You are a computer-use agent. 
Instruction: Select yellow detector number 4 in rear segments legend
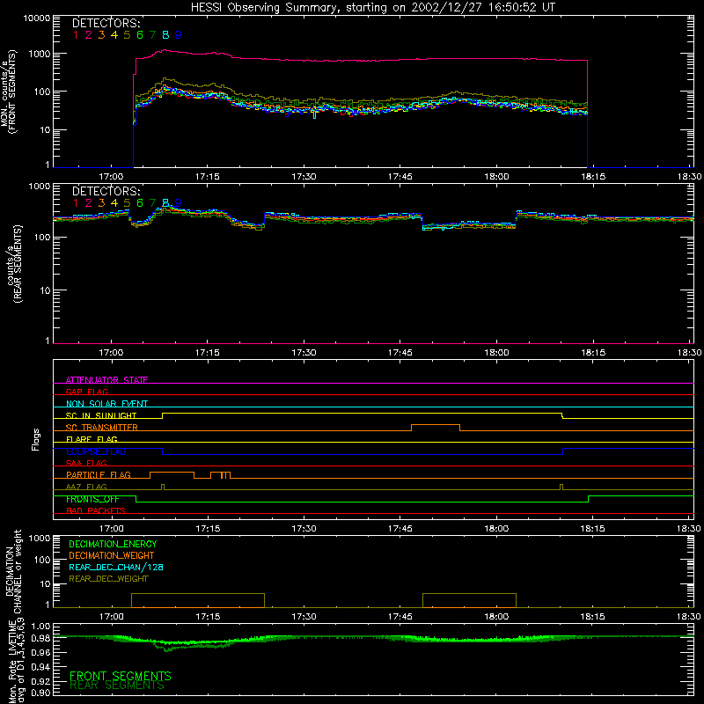pyautogui.click(x=114, y=203)
